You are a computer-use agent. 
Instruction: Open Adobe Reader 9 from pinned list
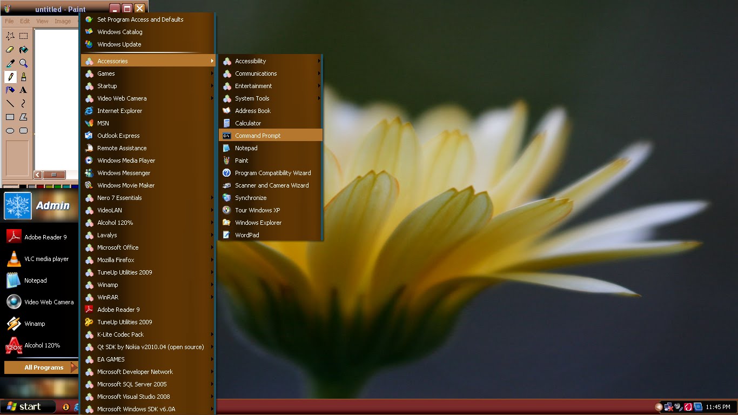point(41,237)
